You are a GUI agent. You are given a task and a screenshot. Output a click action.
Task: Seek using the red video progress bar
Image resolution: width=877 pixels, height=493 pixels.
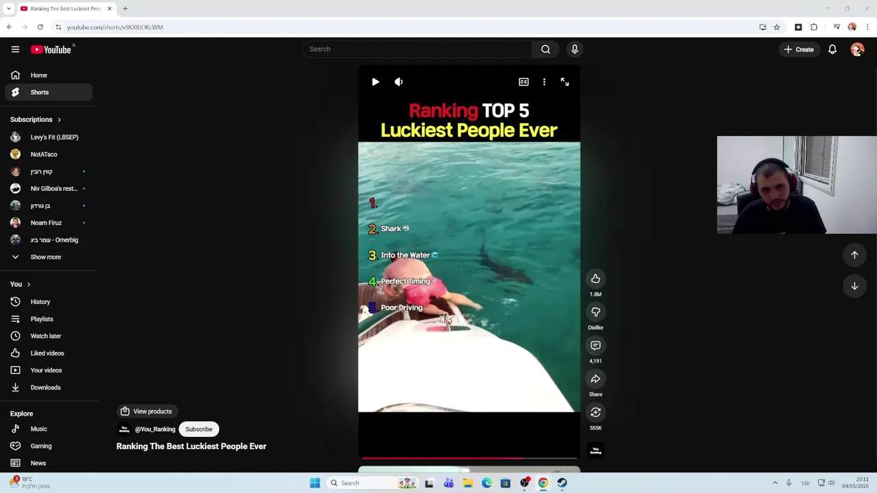(x=469, y=457)
